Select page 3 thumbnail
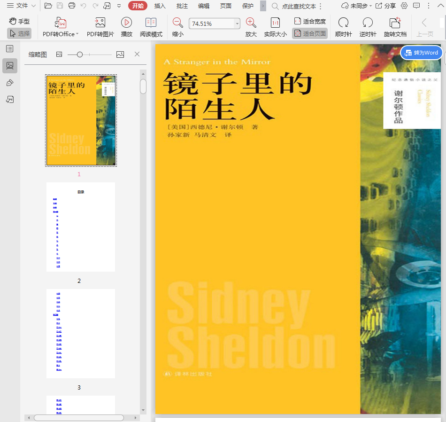The height and width of the screenshot is (422, 446). click(x=81, y=334)
